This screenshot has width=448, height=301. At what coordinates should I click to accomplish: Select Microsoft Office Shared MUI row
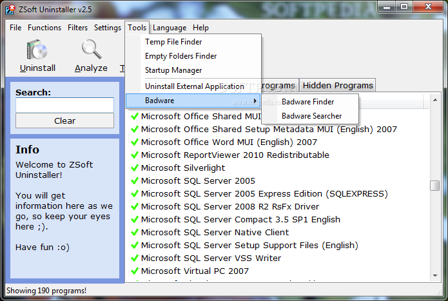point(201,117)
